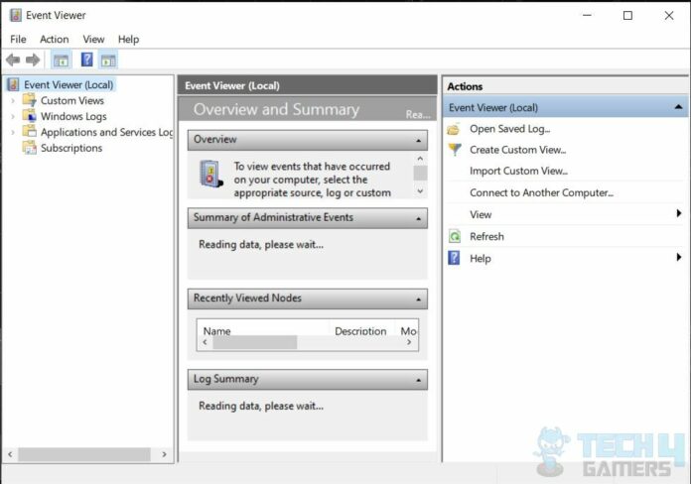Expand the Windows Logs tree node

pyautogui.click(x=13, y=116)
